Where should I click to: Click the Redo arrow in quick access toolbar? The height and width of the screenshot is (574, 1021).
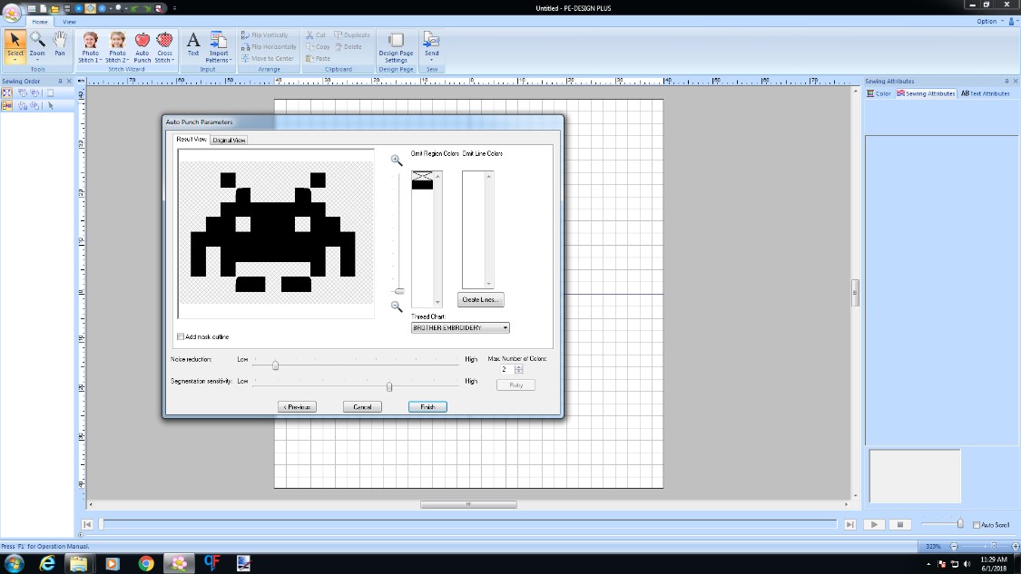[147, 8]
